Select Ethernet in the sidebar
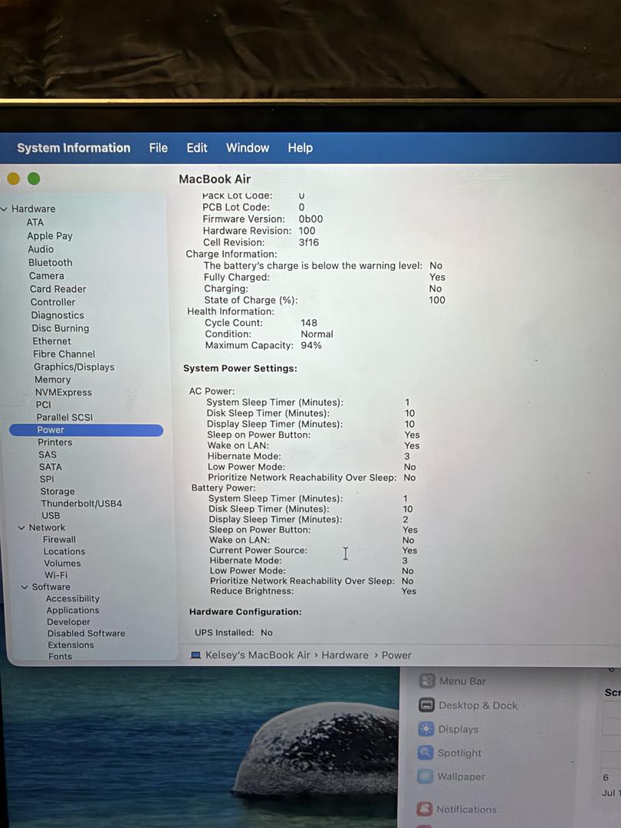 (x=52, y=341)
